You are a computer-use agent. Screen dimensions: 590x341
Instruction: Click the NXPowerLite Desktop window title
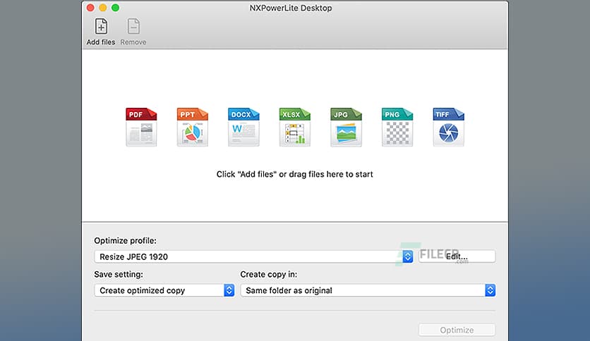(x=291, y=8)
